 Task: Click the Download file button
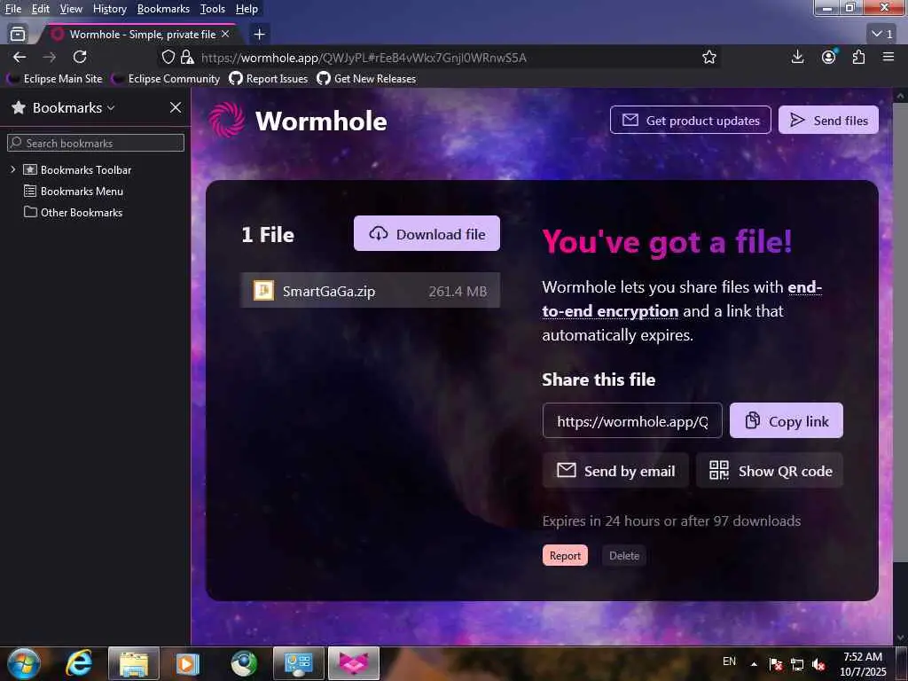click(427, 233)
